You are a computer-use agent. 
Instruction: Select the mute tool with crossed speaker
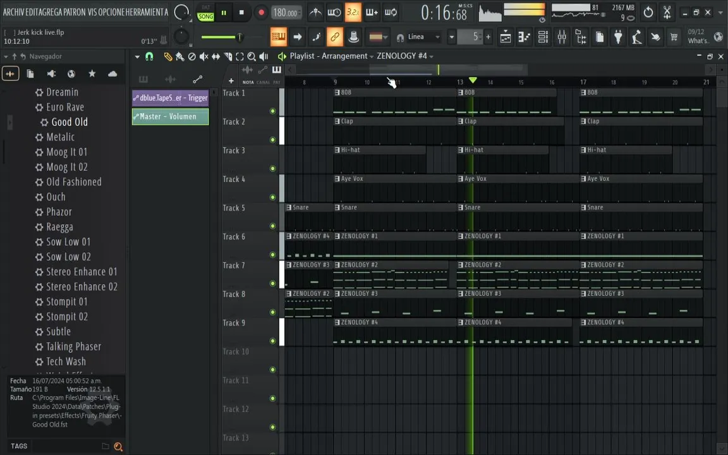coord(204,57)
